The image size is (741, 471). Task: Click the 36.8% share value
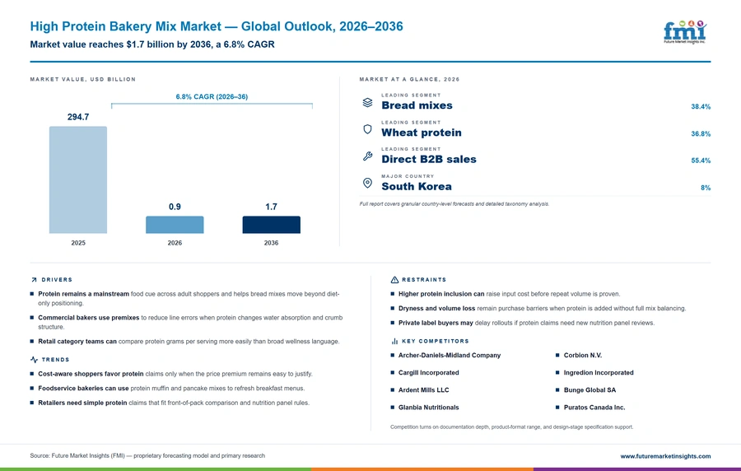pyautogui.click(x=701, y=133)
